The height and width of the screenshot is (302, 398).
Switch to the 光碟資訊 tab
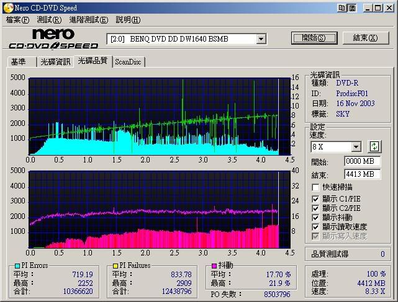pos(55,62)
